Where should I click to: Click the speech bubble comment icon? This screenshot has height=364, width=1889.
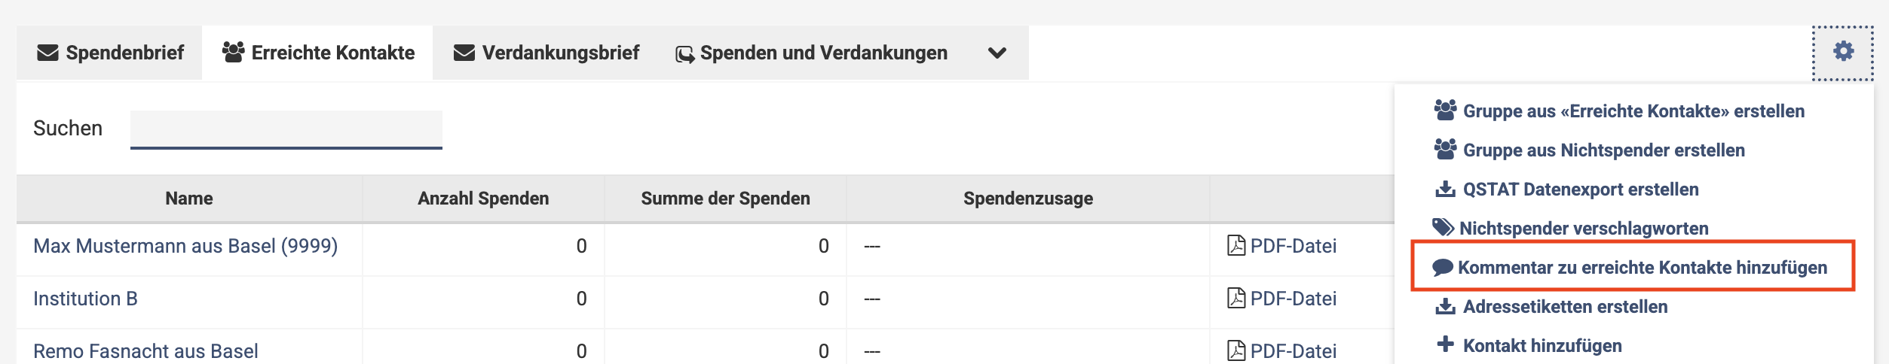click(1442, 268)
